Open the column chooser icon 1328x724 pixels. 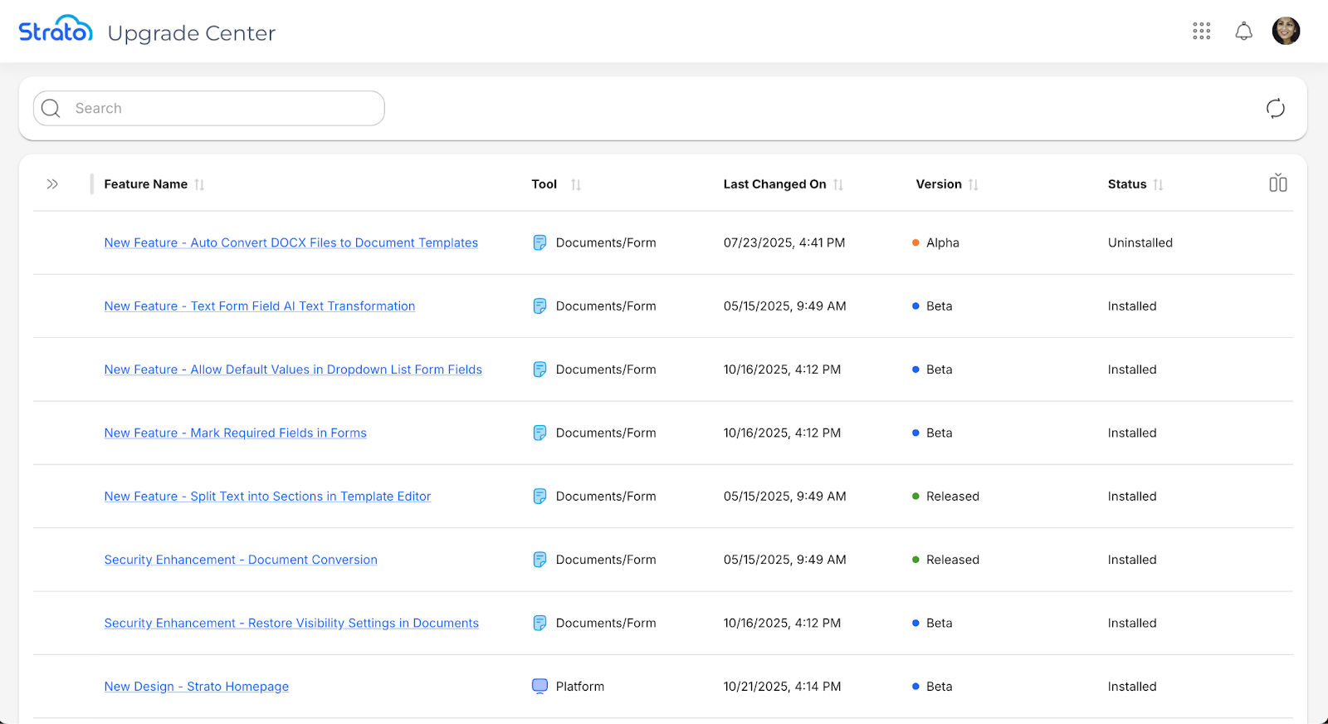pyautogui.click(x=1277, y=183)
